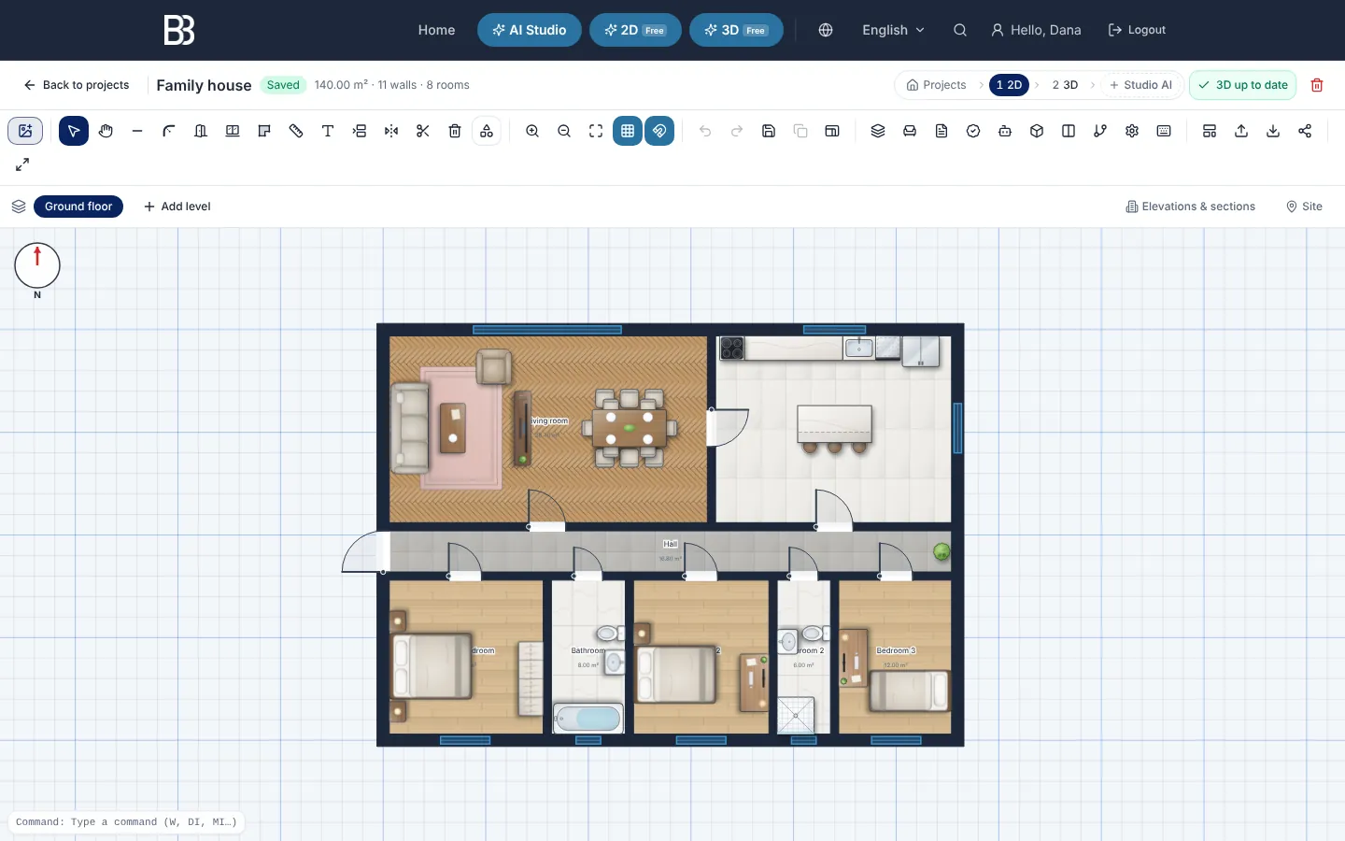Zoom in on the floor plan
Screen dimensions: 1345x841
[532, 131]
